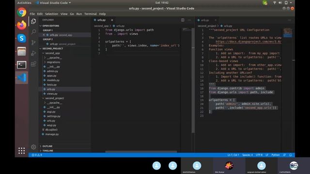This screenshot has height=174, width=310.
Task: Open the clock showing Sat 19:42
Action: point(162,3)
